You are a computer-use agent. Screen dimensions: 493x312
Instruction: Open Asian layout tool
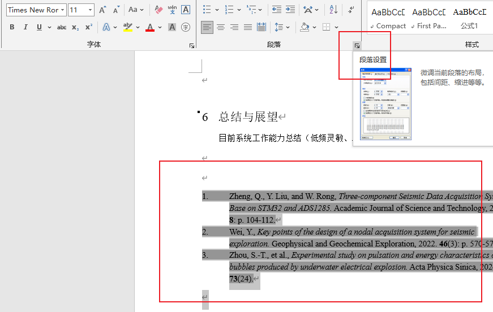pyautogui.click(x=308, y=10)
